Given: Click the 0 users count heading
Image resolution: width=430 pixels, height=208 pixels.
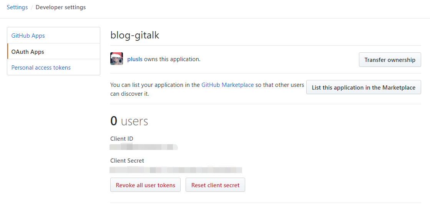Looking at the screenshot, I should (x=129, y=121).
